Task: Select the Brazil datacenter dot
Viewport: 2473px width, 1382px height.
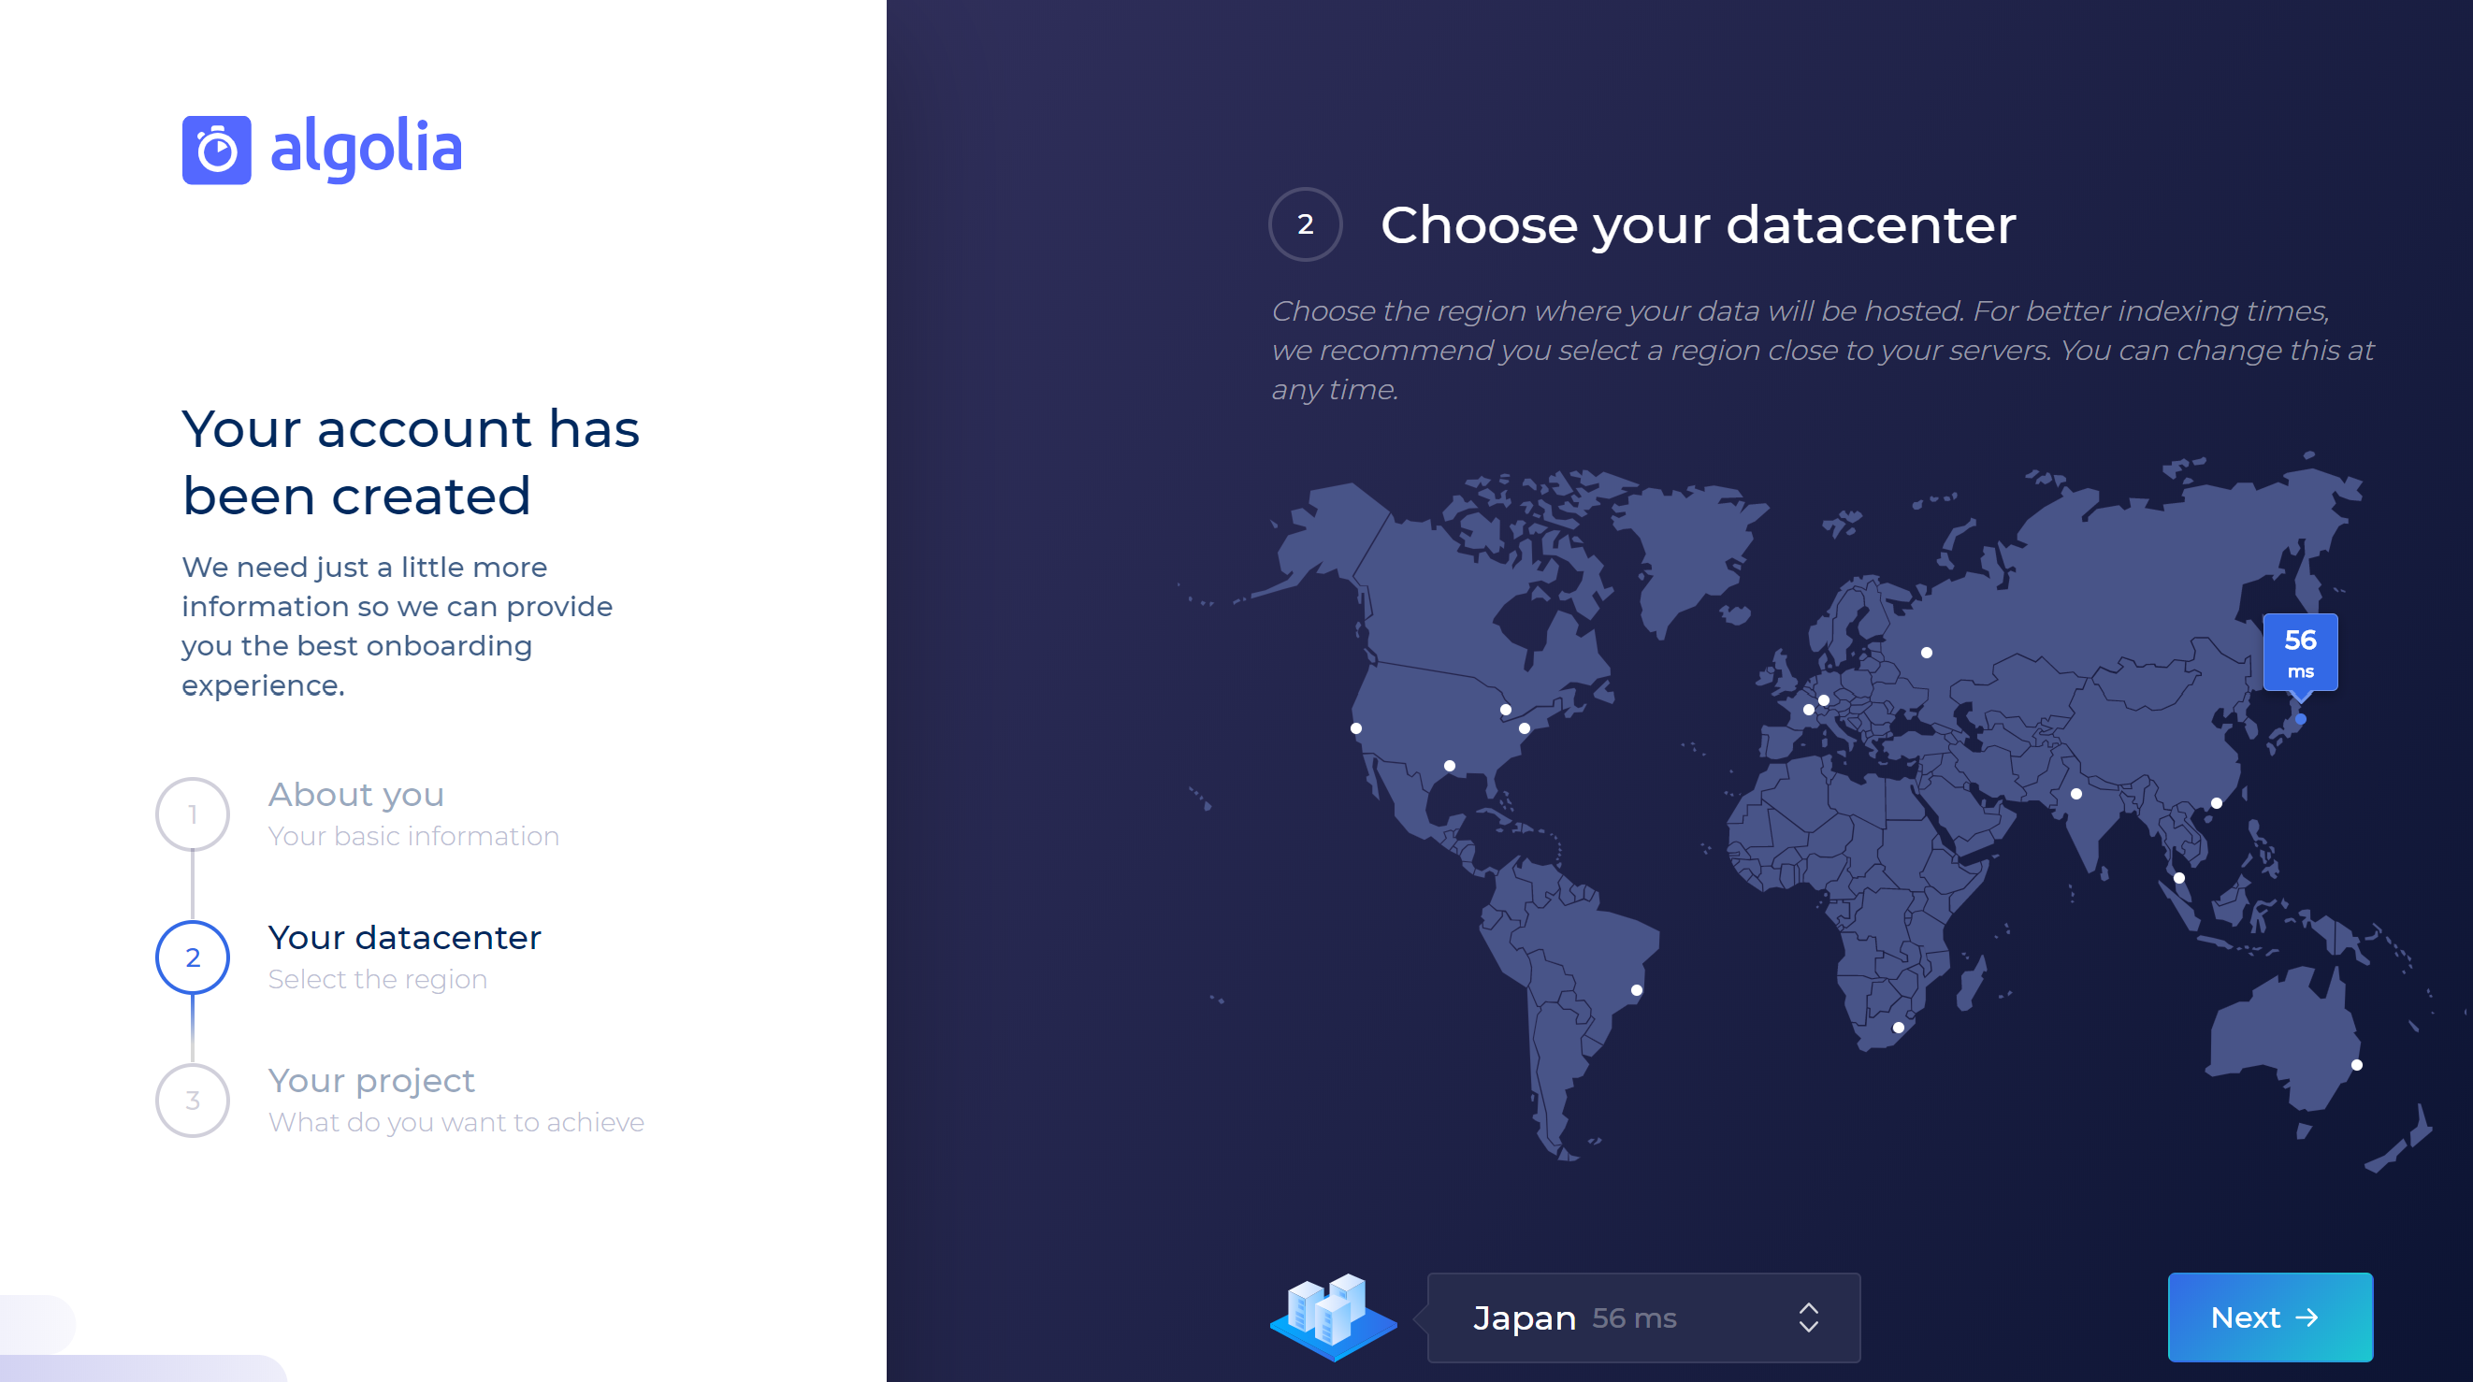Action: [x=1637, y=990]
